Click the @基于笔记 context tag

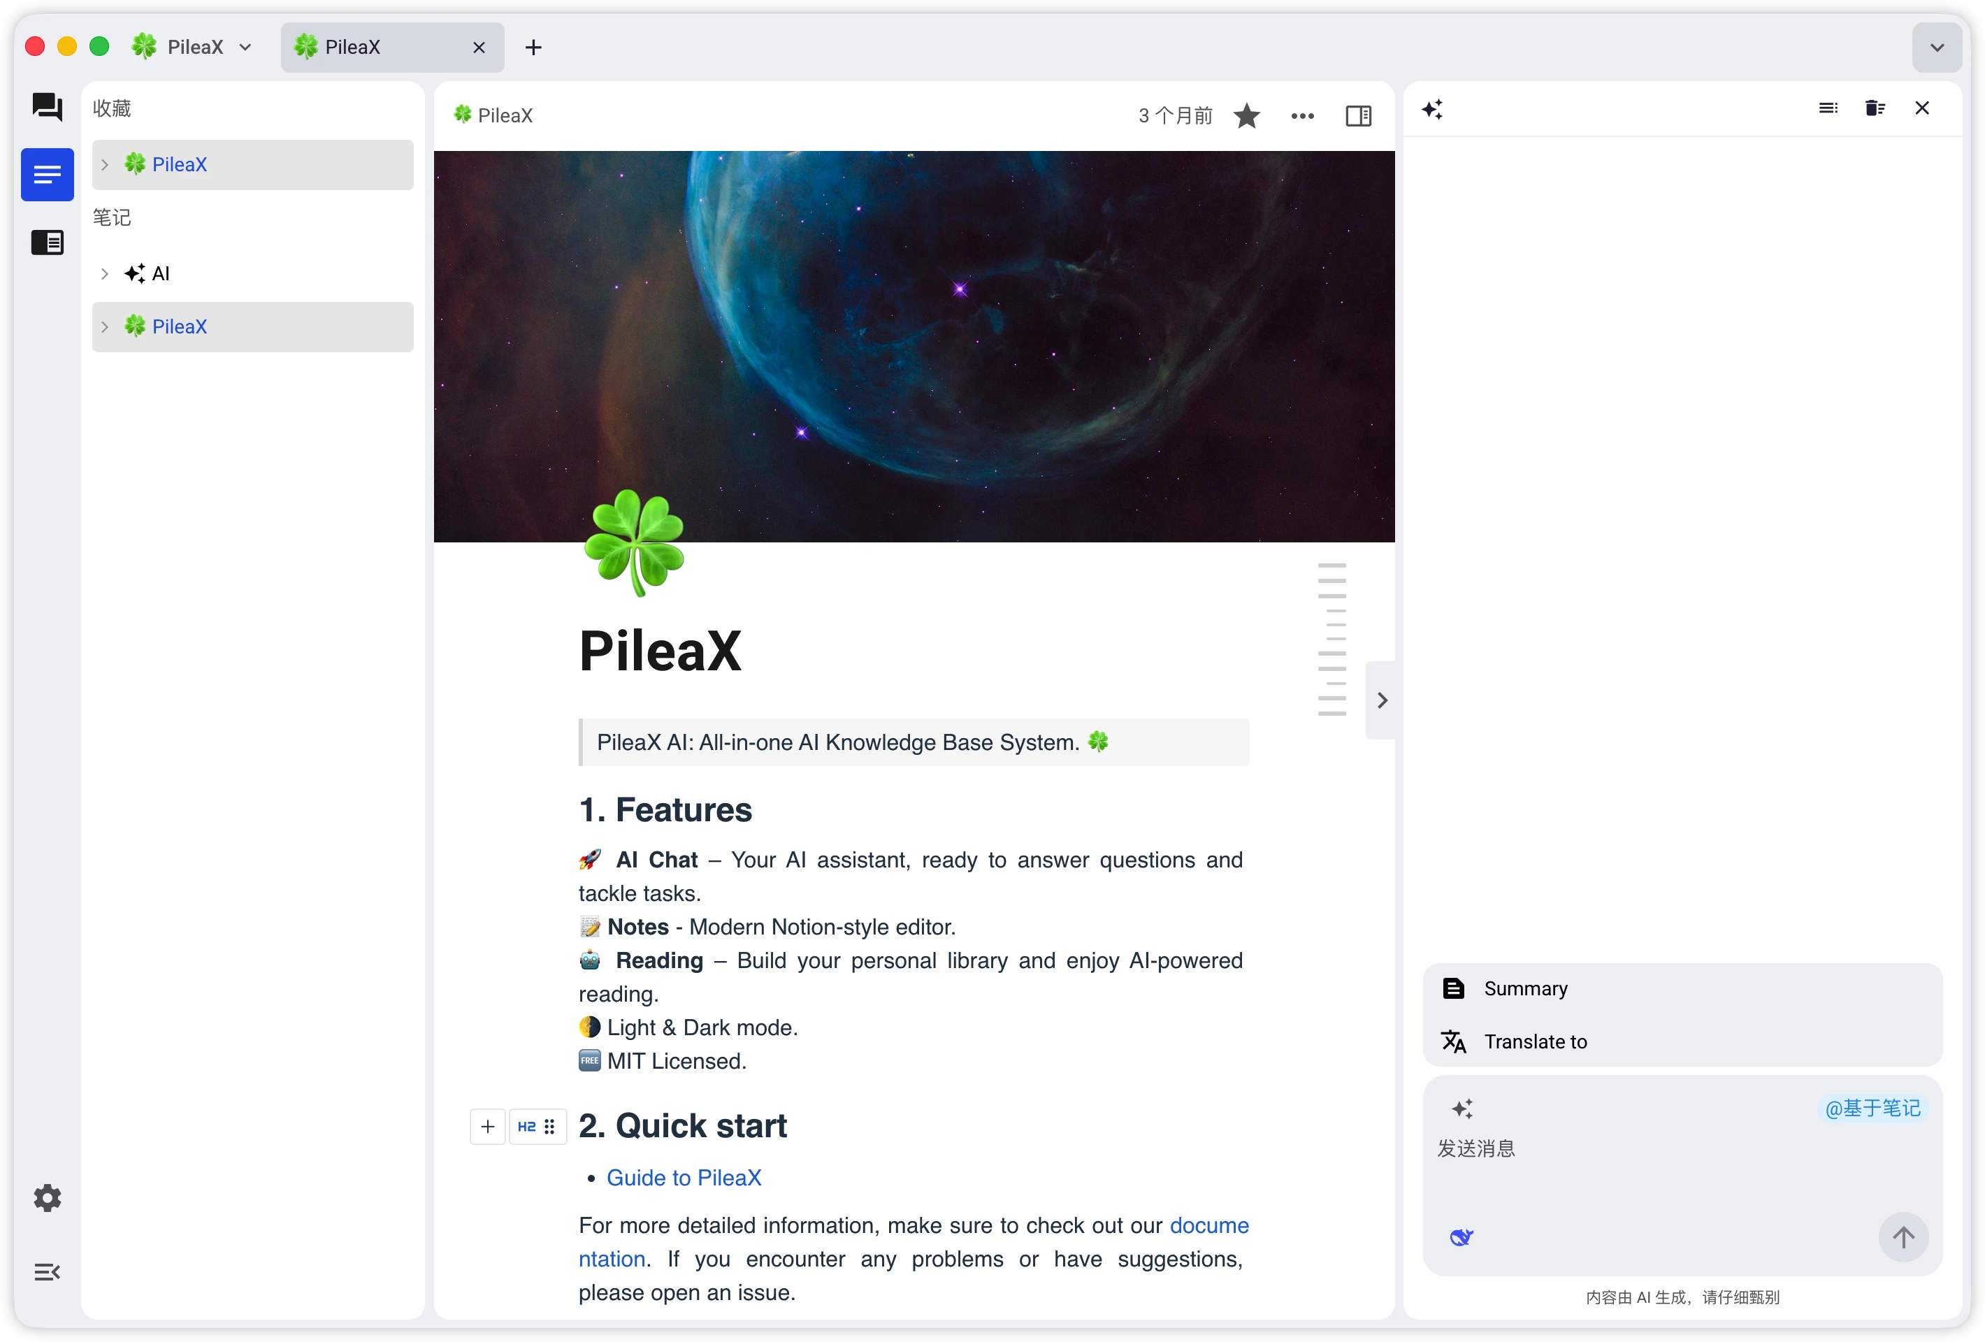pyautogui.click(x=1872, y=1108)
